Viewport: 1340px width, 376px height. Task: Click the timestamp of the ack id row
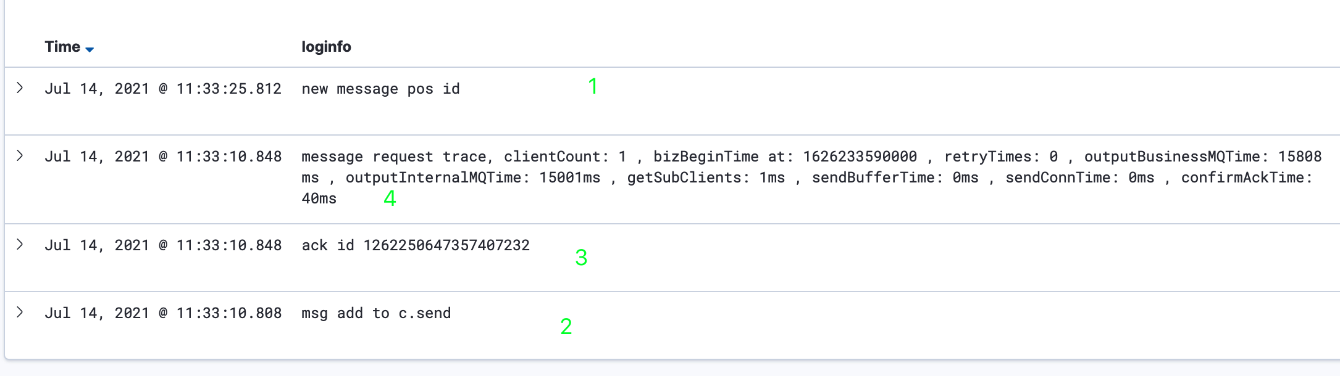pyautogui.click(x=163, y=245)
